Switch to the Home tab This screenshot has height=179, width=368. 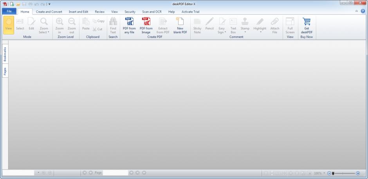click(x=25, y=11)
